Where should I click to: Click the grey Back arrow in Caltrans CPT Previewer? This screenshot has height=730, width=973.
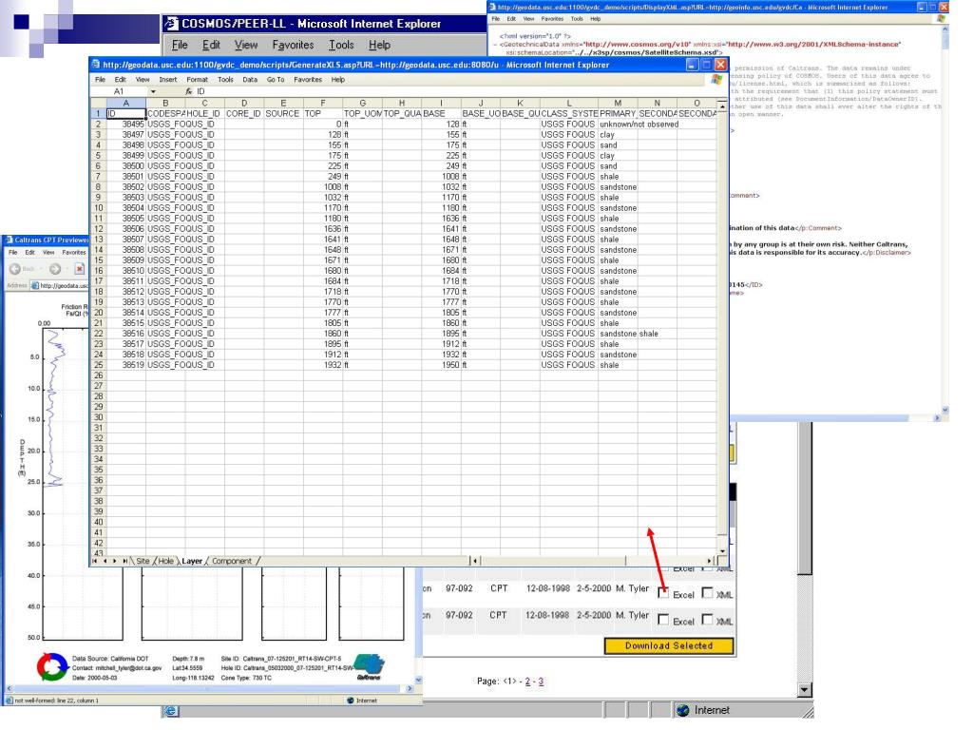pyautogui.click(x=15, y=269)
